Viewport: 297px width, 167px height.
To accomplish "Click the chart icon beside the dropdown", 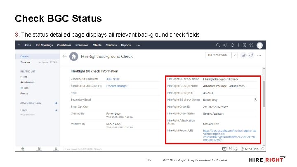I will click(x=243, y=55).
